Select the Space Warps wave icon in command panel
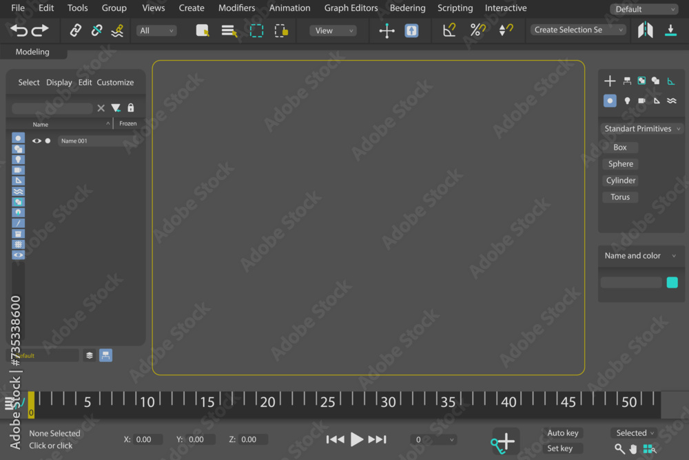689x460 pixels. click(671, 101)
